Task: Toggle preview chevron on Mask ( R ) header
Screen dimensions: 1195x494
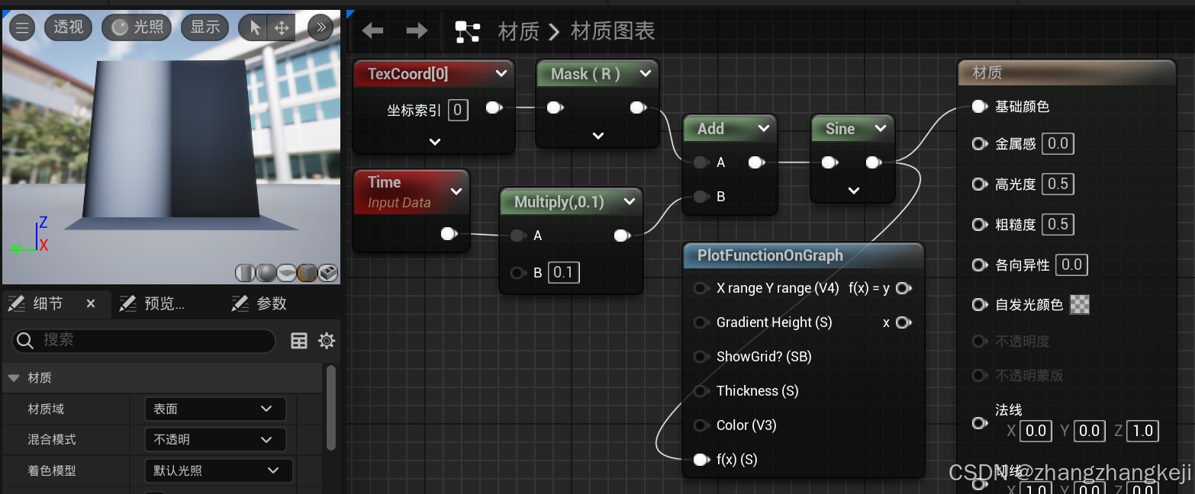Action: (646, 73)
